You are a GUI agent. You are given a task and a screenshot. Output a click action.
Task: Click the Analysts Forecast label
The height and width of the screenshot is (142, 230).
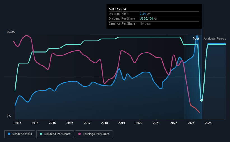tap(215, 39)
